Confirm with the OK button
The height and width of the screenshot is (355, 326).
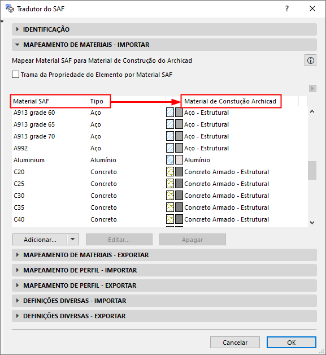[x=292, y=343]
